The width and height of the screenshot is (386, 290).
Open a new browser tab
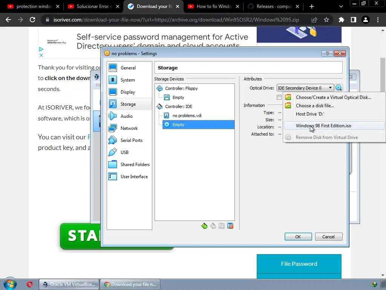pos(312,6)
